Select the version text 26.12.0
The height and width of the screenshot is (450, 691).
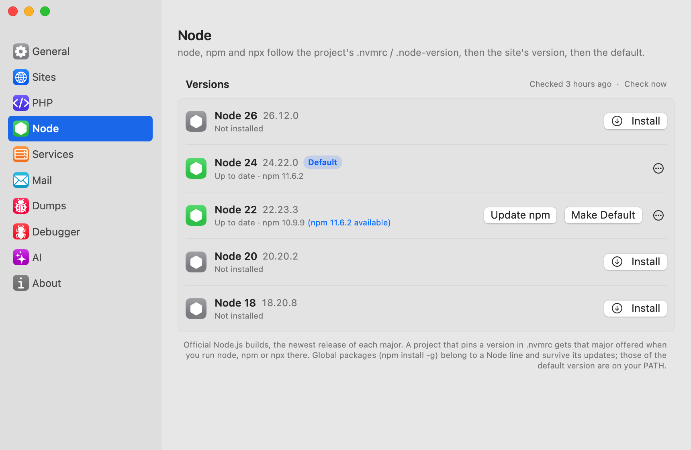[281, 116]
